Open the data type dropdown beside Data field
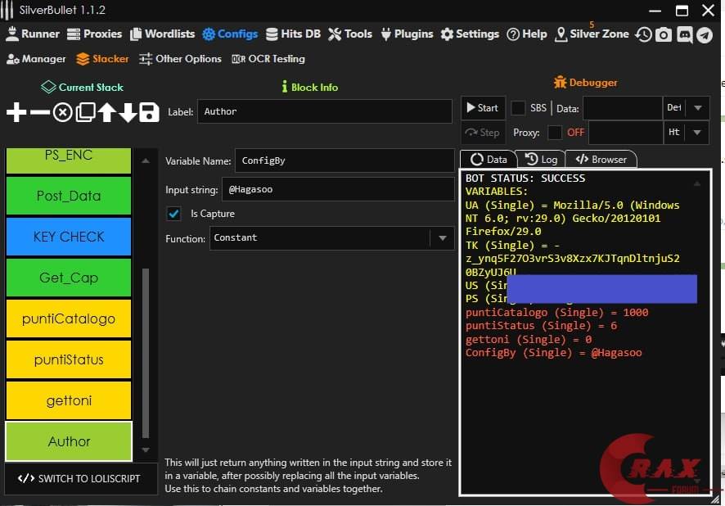The image size is (725, 506). click(x=697, y=108)
